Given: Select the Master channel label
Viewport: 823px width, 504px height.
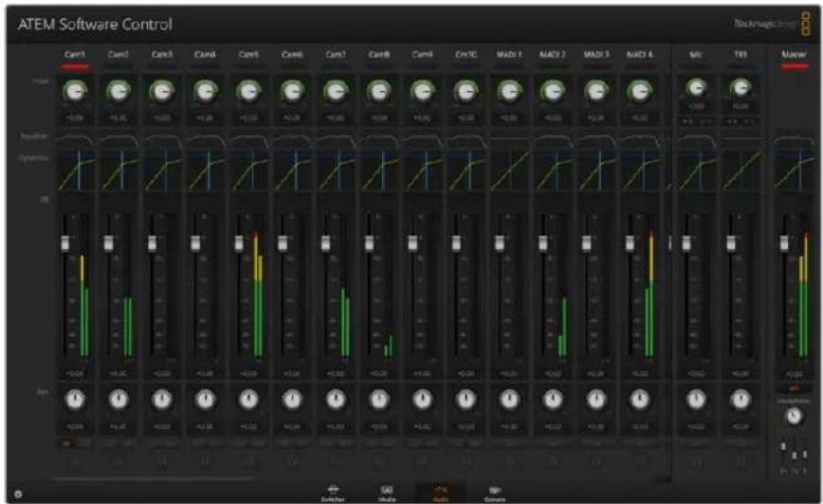Looking at the screenshot, I should tap(794, 55).
